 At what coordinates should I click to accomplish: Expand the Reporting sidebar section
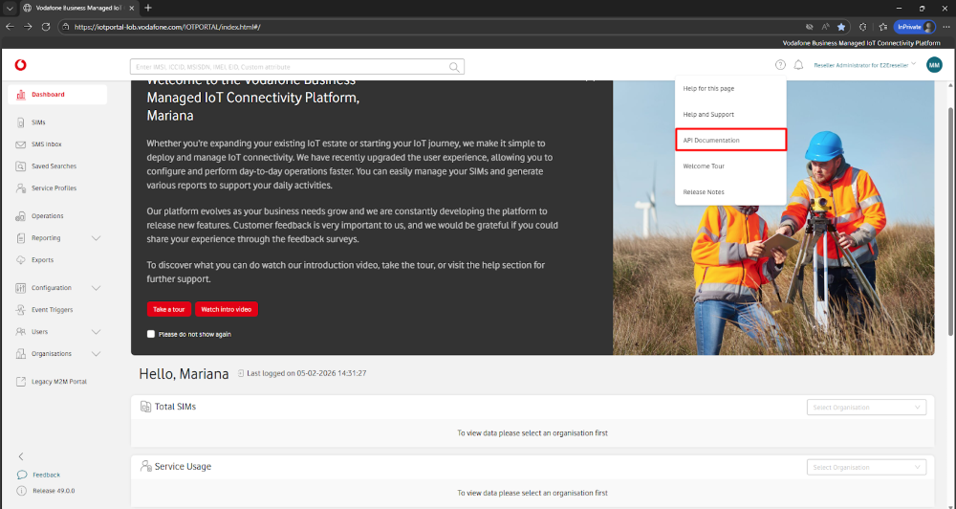[95, 238]
